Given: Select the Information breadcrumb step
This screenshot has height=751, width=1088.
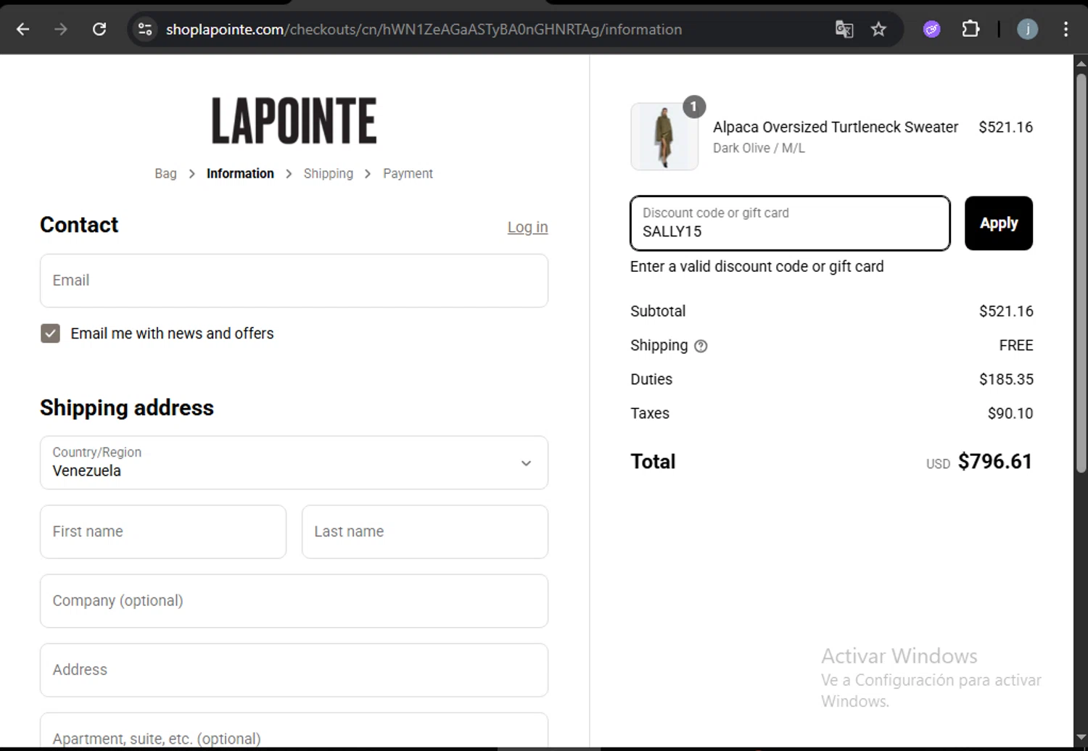Looking at the screenshot, I should tap(240, 173).
